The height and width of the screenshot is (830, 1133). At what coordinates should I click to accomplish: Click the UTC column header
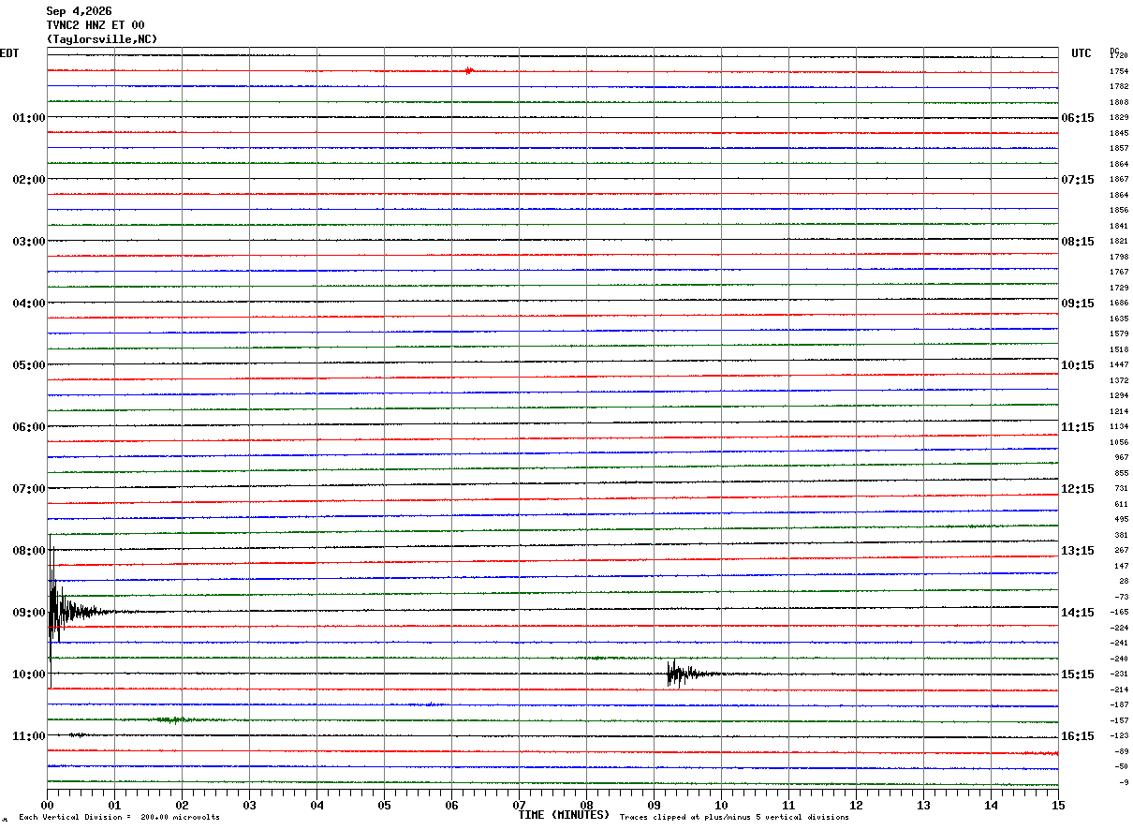click(1081, 53)
